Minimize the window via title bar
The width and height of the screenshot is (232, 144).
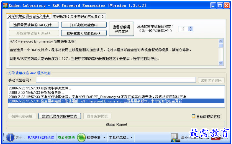click(213, 6)
